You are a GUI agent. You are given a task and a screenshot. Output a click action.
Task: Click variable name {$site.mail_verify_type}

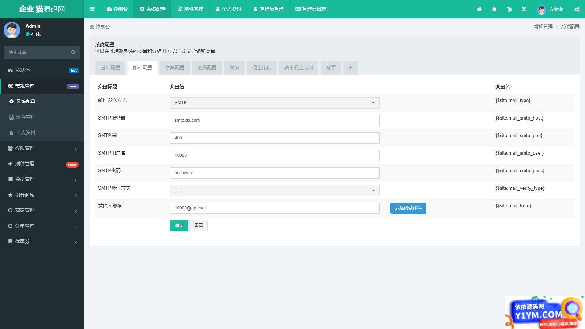[520, 188]
